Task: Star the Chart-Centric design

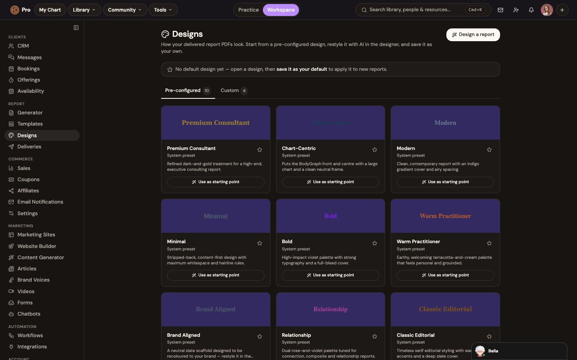Action: [x=375, y=150]
